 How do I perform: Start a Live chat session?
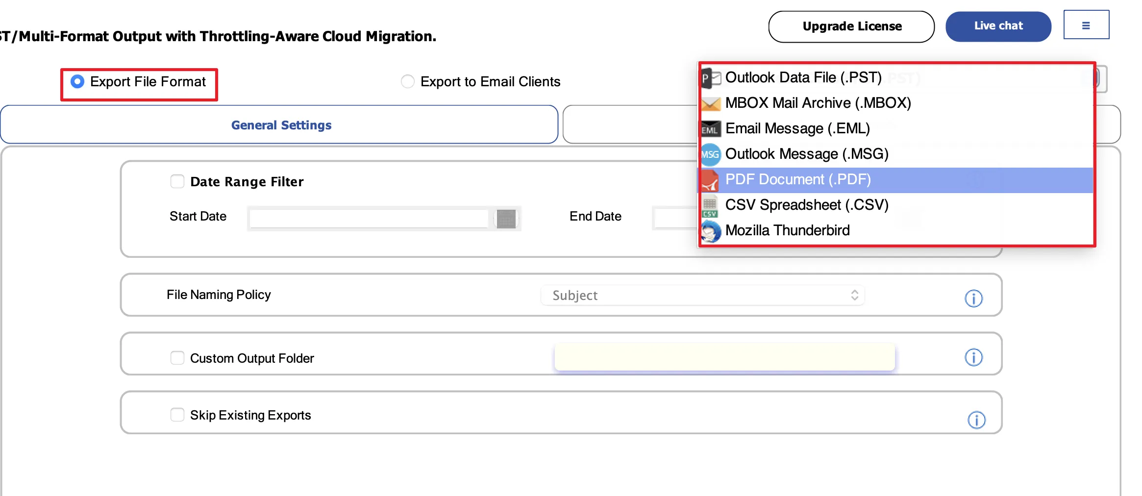click(x=998, y=26)
